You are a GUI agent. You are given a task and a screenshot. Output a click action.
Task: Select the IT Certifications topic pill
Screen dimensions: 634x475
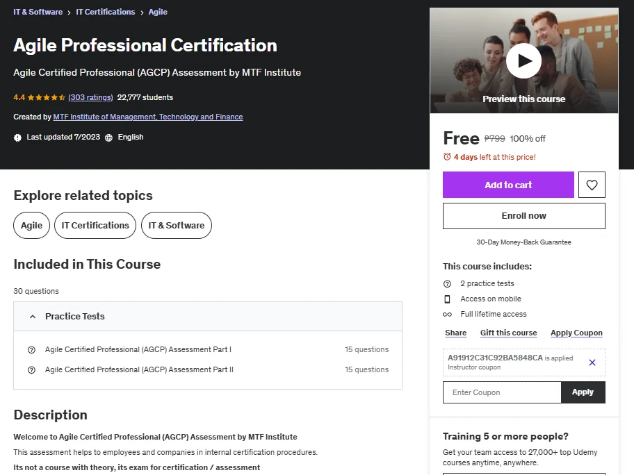click(95, 226)
